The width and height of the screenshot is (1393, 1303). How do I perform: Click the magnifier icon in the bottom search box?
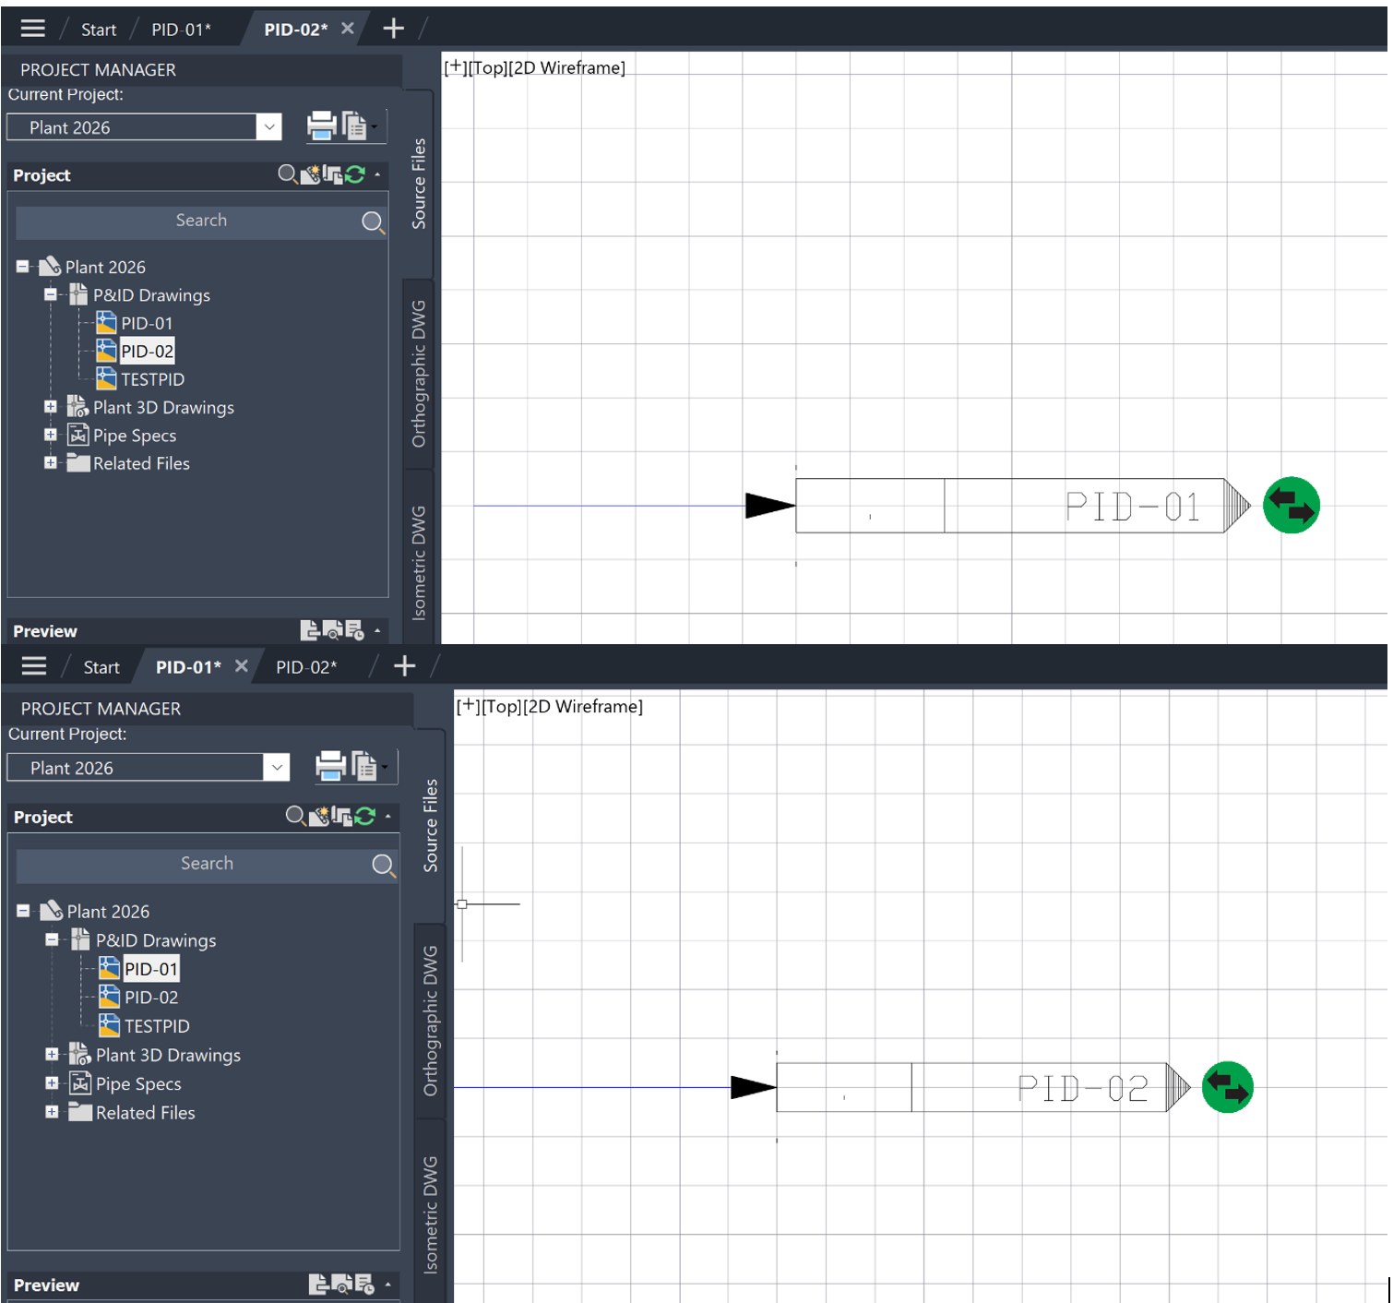coord(383,865)
